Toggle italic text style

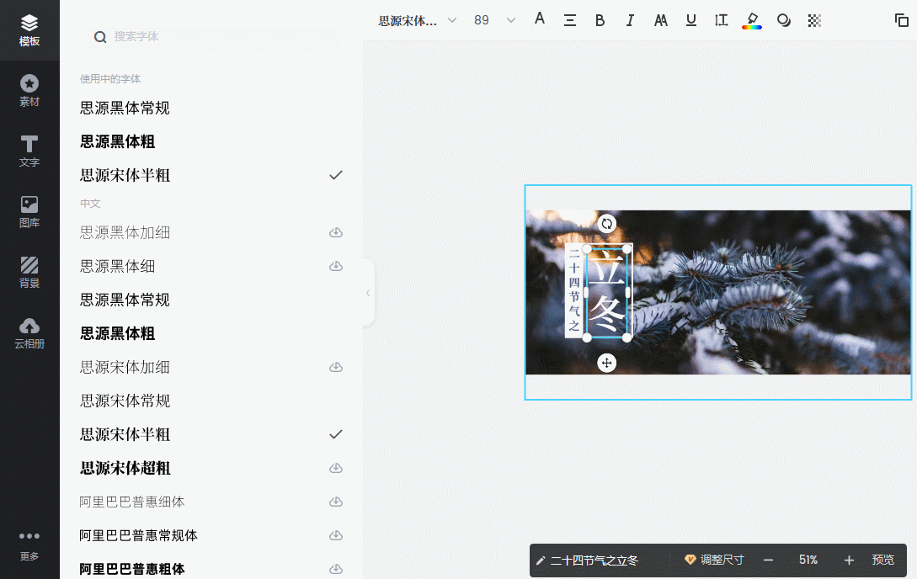(x=630, y=20)
